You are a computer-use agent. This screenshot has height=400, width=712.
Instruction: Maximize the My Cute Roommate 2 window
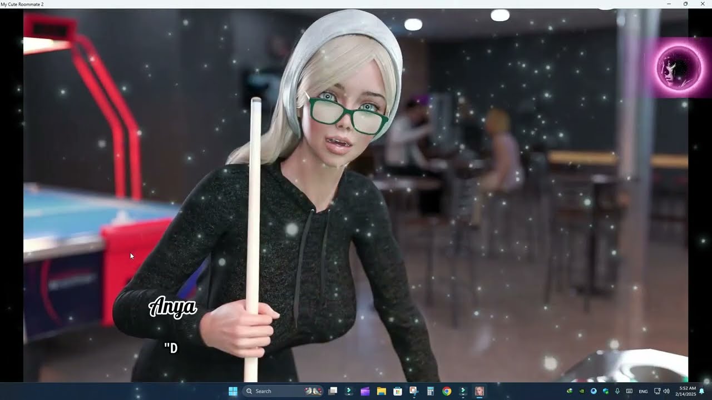pyautogui.click(x=685, y=4)
